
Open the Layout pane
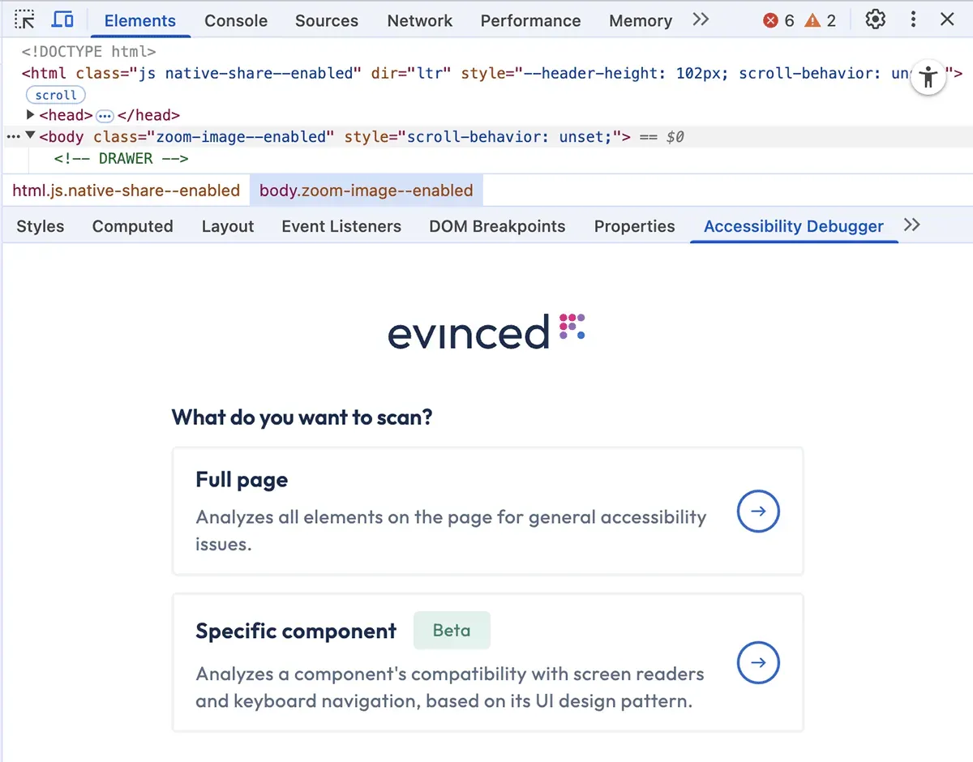point(228,226)
